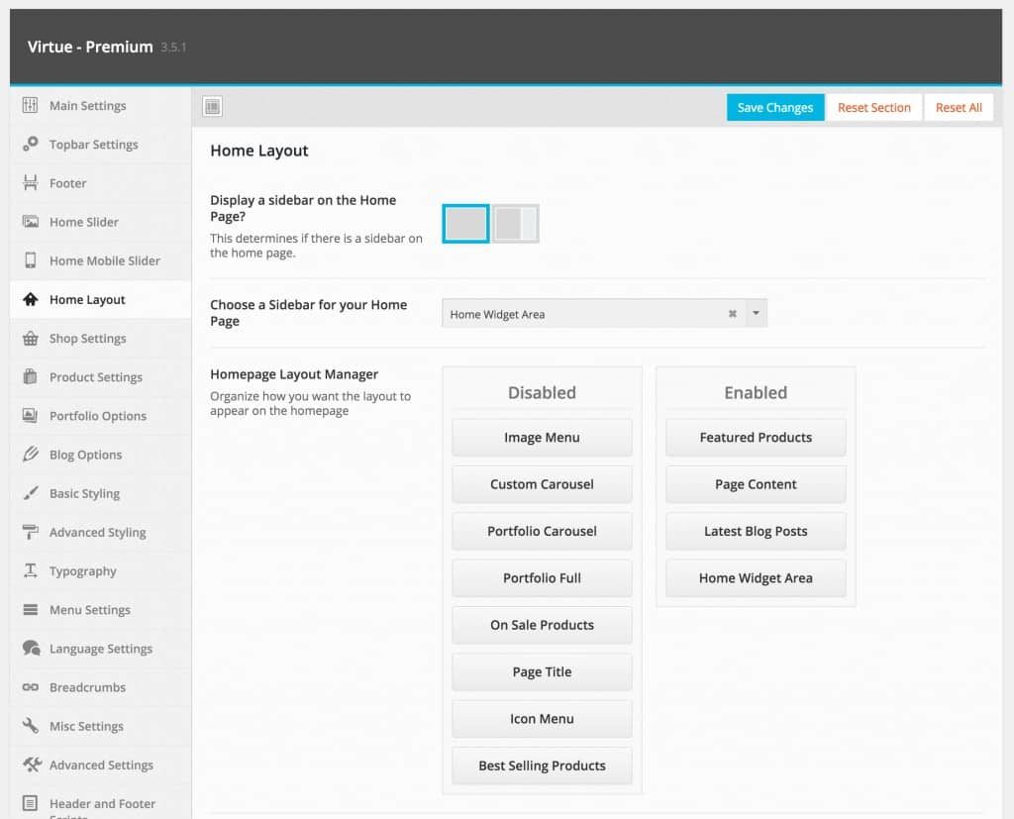Select the layout with right sidebar
The height and width of the screenshot is (819, 1014).
(515, 224)
